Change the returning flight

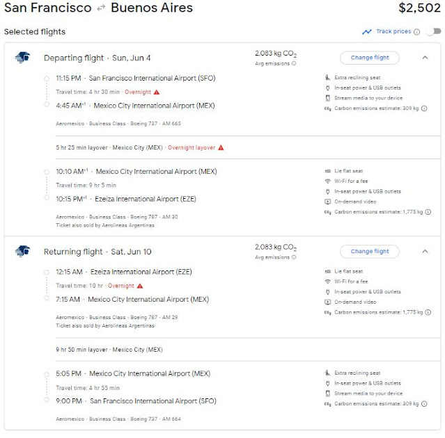click(370, 251)
